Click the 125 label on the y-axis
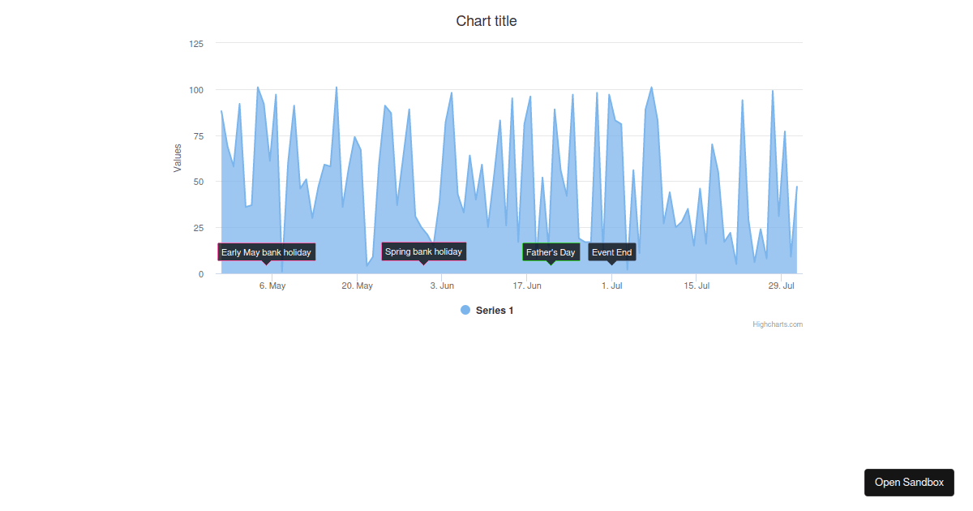The height and width of the screenshot is (511, 973). (x=195, y=44)
